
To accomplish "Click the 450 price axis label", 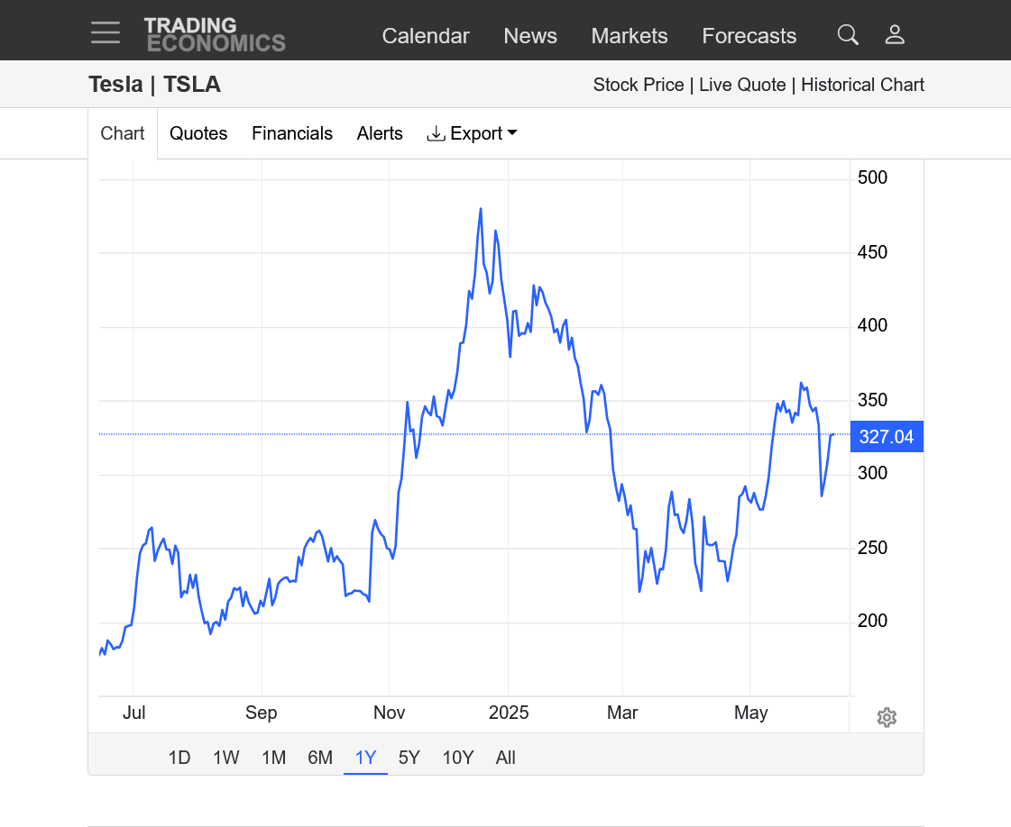I will (872, 252).
